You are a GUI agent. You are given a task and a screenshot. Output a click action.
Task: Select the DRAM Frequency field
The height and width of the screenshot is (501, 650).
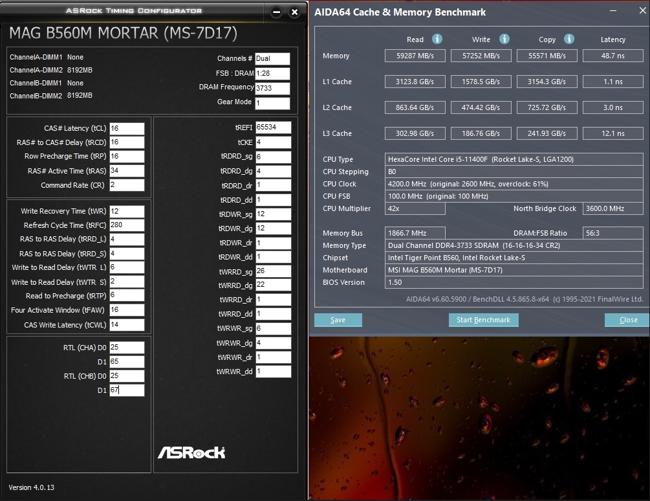pyautogui.click(x=272, y=88)
